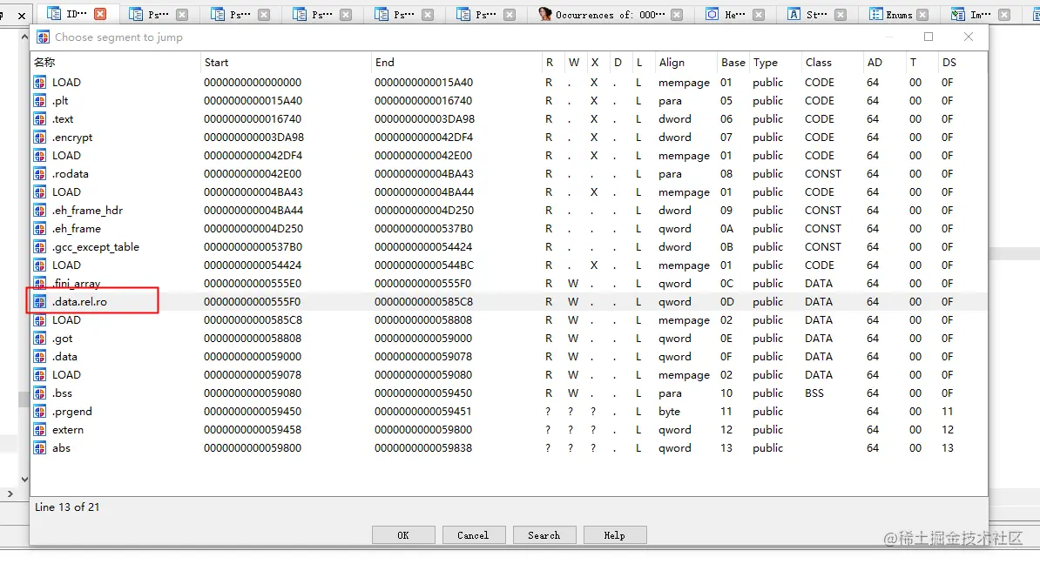
Task: Select the .eh_frame segment icon
Action: pos(40,229)
